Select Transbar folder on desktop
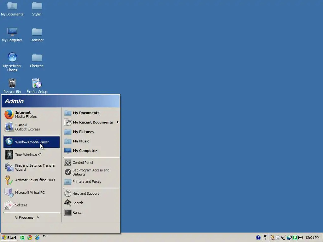This screenshot has width=323, height=242. [x=37, y=35]
